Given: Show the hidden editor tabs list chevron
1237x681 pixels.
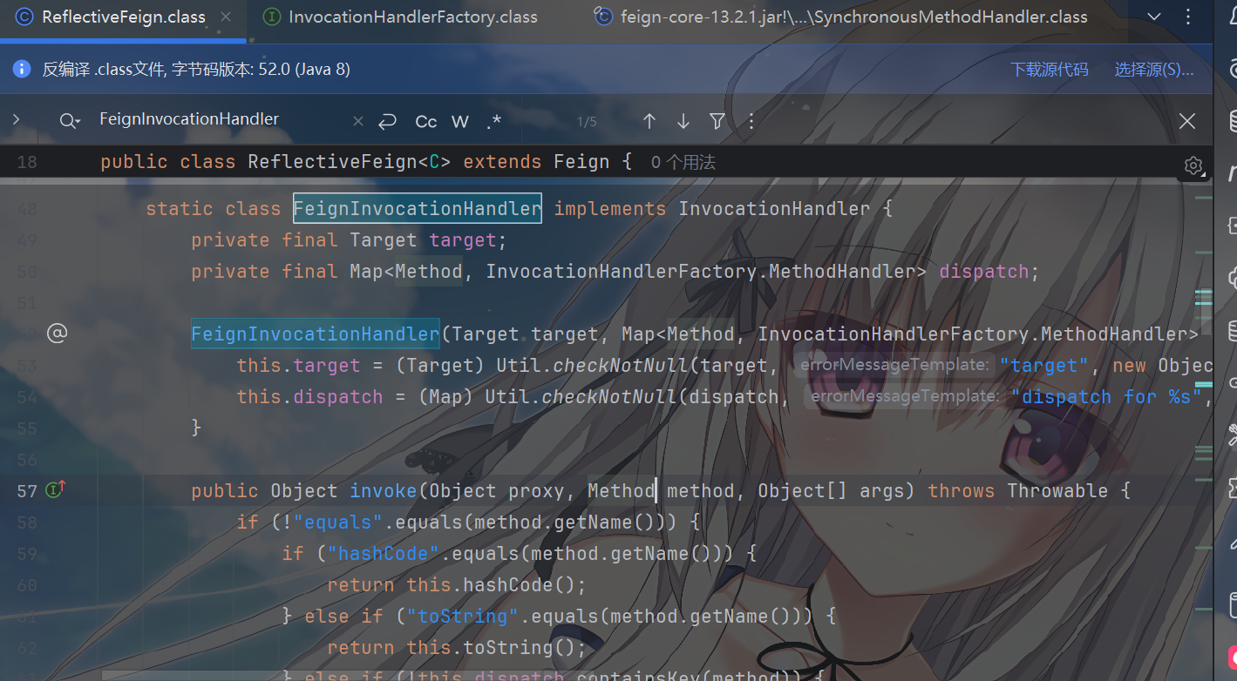Looking at the screenshot, I should [1153, 17].
